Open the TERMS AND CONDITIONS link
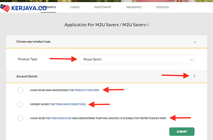The height and width of the screenshot is (140, 213). [x=71, y=104]
